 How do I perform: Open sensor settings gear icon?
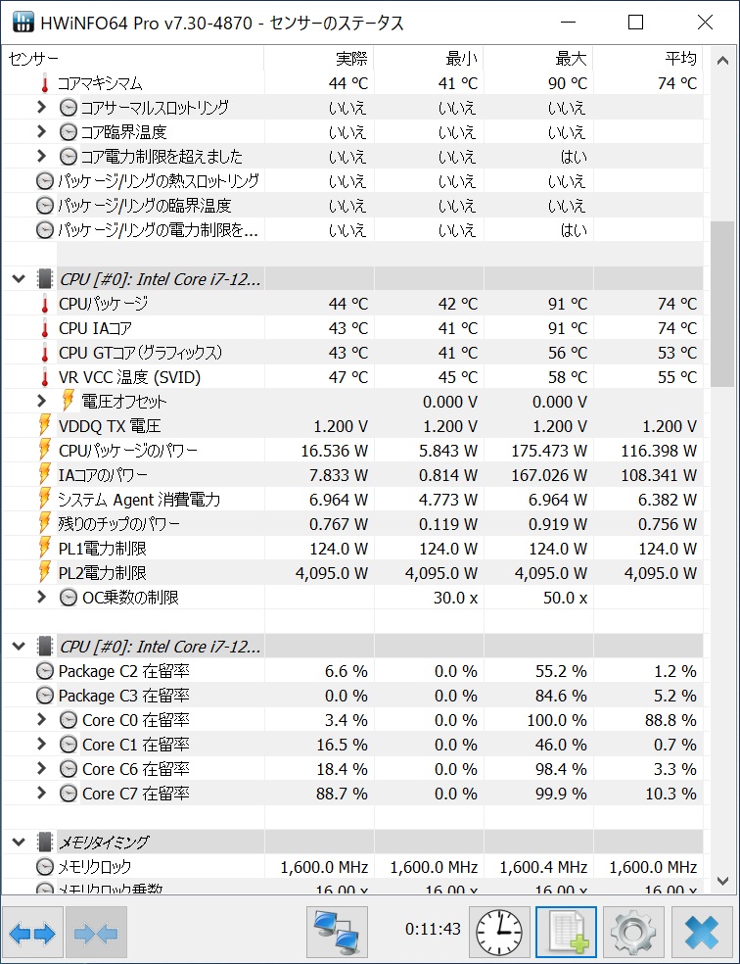click(x=633, y=932)
